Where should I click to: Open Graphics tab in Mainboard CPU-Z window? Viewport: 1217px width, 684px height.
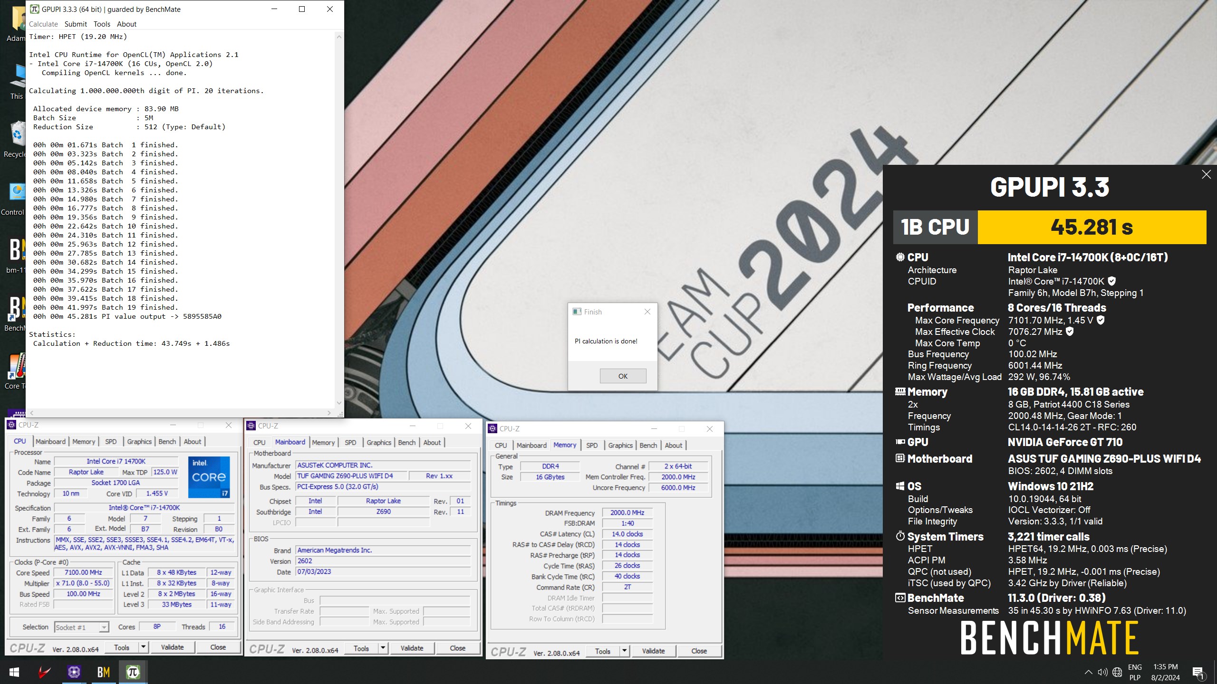click(x=379, y=442)
